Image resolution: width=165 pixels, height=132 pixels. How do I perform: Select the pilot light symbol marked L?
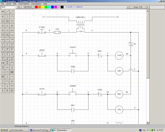pos(3,21)
